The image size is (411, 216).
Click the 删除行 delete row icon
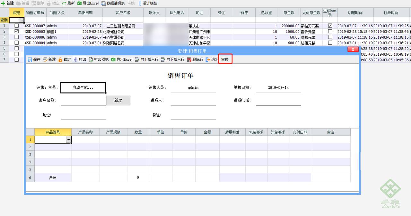tap(189, 59)
